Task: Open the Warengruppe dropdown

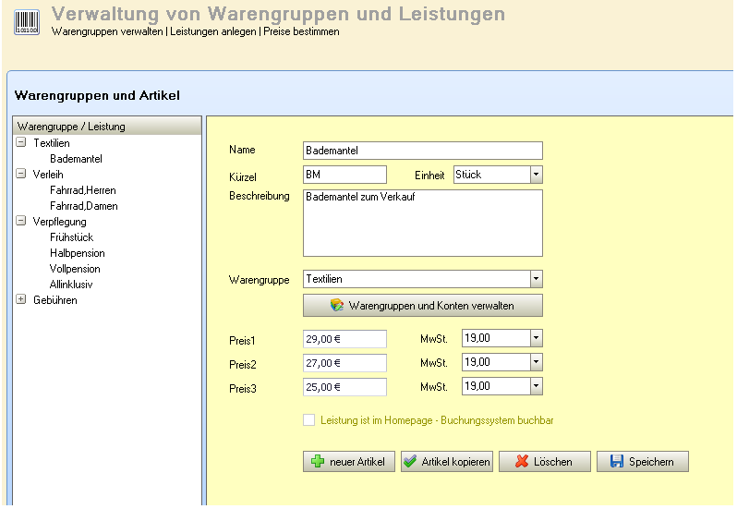Action: 536,279
